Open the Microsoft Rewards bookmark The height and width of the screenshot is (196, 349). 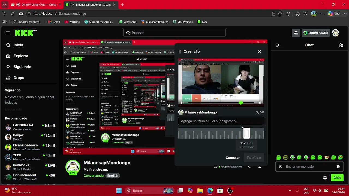[x=155, y=22]
